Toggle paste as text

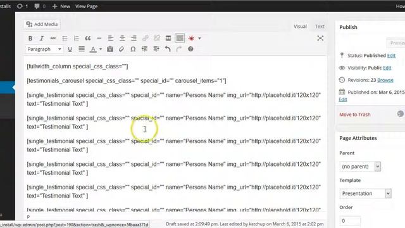(x=110, y=49)
